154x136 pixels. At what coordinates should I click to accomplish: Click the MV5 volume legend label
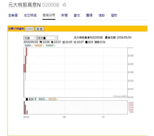[42, 99]
